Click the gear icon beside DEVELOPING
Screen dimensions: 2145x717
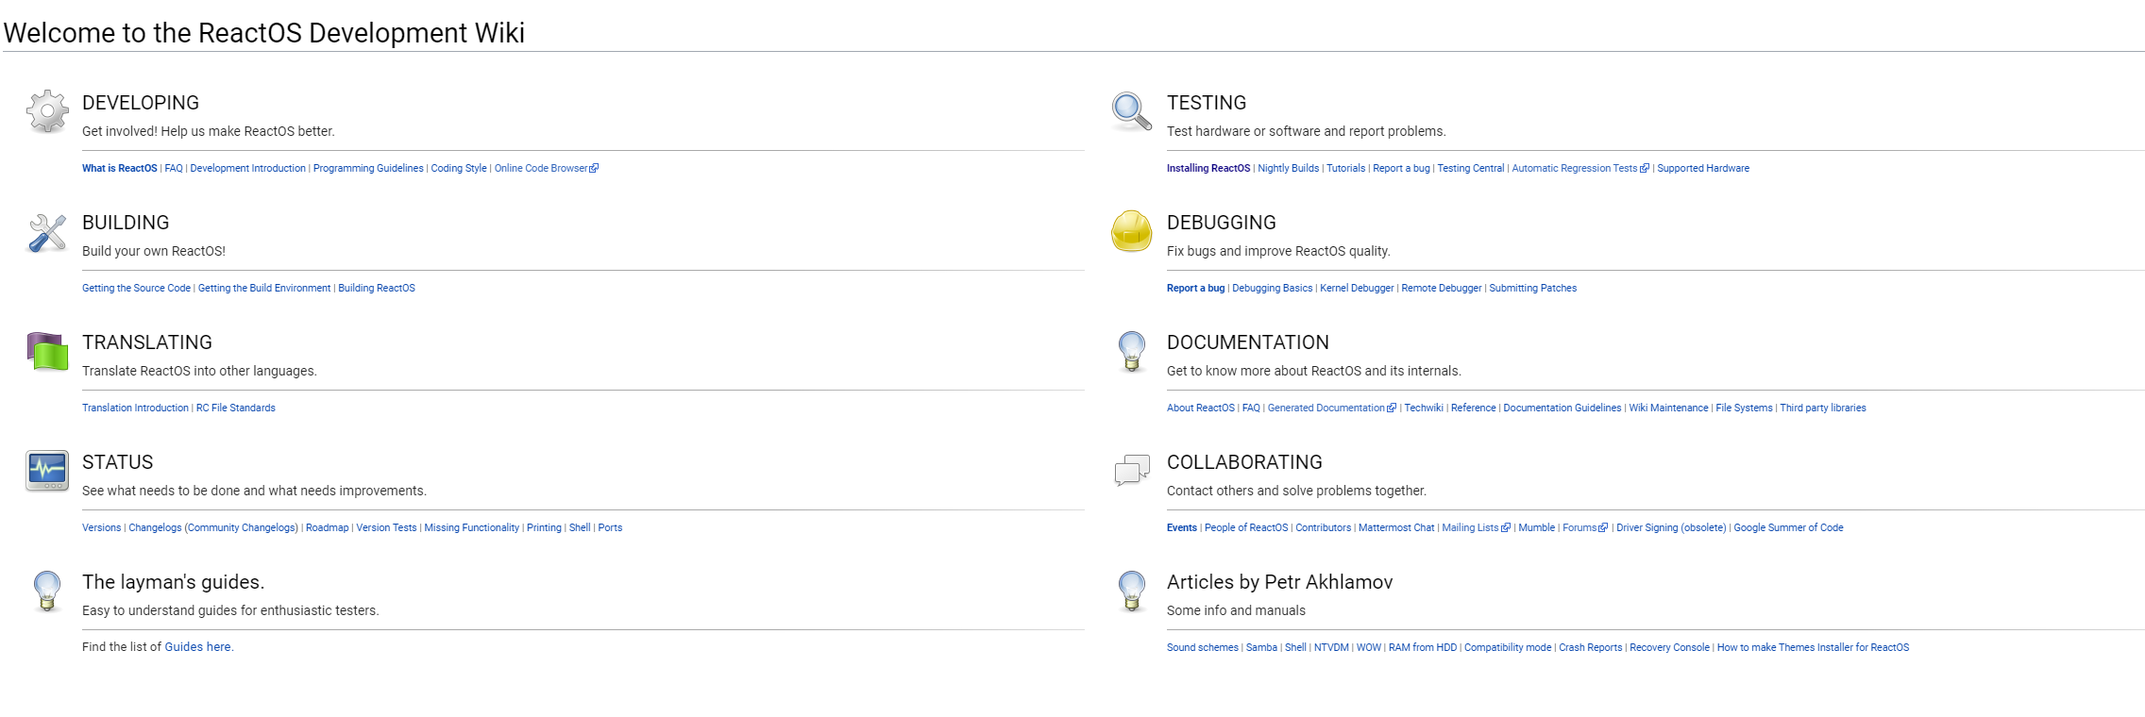click(x=47, y=111)
